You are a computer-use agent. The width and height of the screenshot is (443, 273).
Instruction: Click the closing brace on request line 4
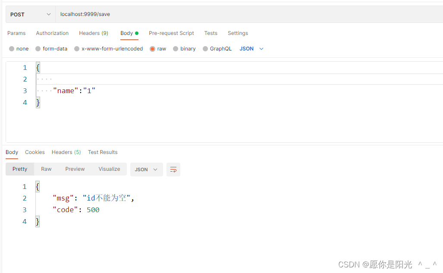tap(38, 102)
